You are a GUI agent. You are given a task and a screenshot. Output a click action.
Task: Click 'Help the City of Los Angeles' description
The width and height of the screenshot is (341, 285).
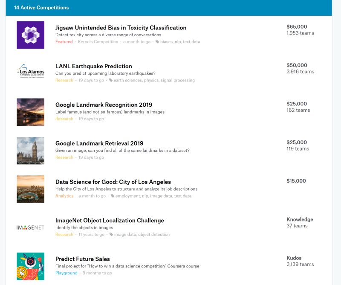coord(126,189)
